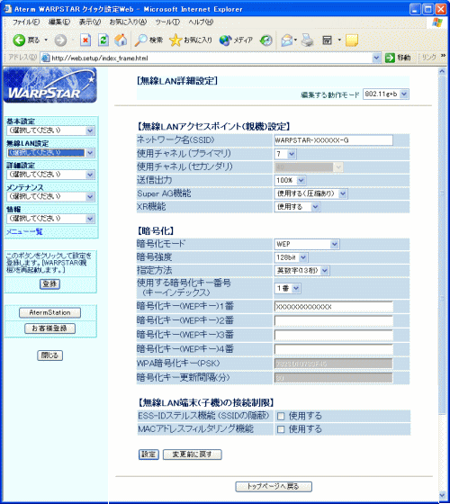The image size is (450, 504).
Task: Open the 暗号化モード WEP dropdown
Action: click(307, 244)
